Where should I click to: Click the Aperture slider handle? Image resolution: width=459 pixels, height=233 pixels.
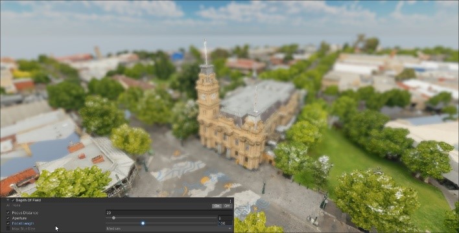[x=113, y=218]
